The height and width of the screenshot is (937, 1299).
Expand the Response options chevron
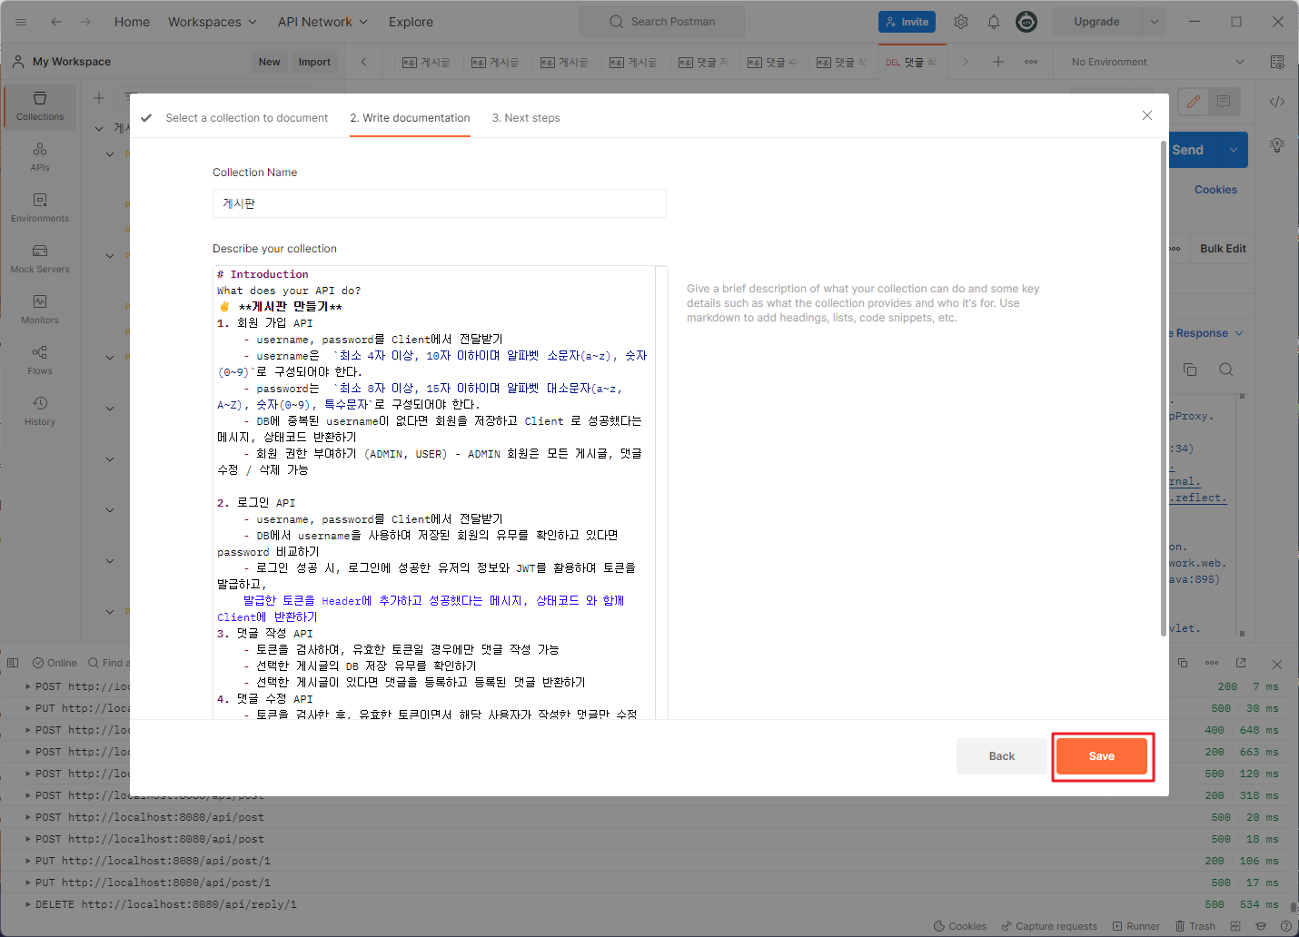[x=1239, y=333]
